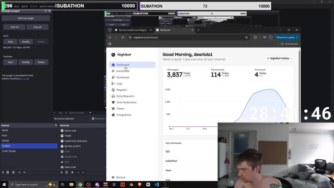
Task: Move the selected scene up
Action: click(19, 172)
